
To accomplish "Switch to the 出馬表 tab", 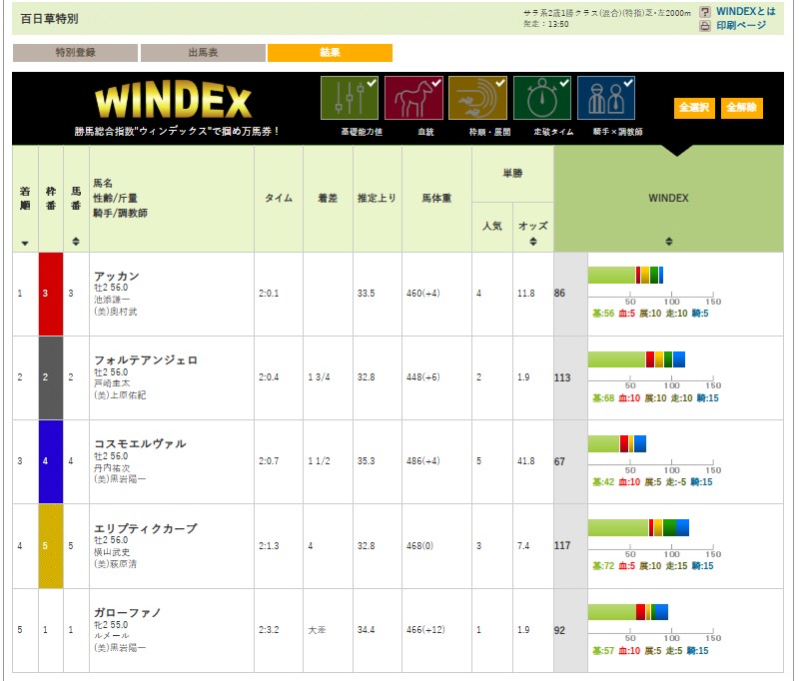I will tap(203, 53).
